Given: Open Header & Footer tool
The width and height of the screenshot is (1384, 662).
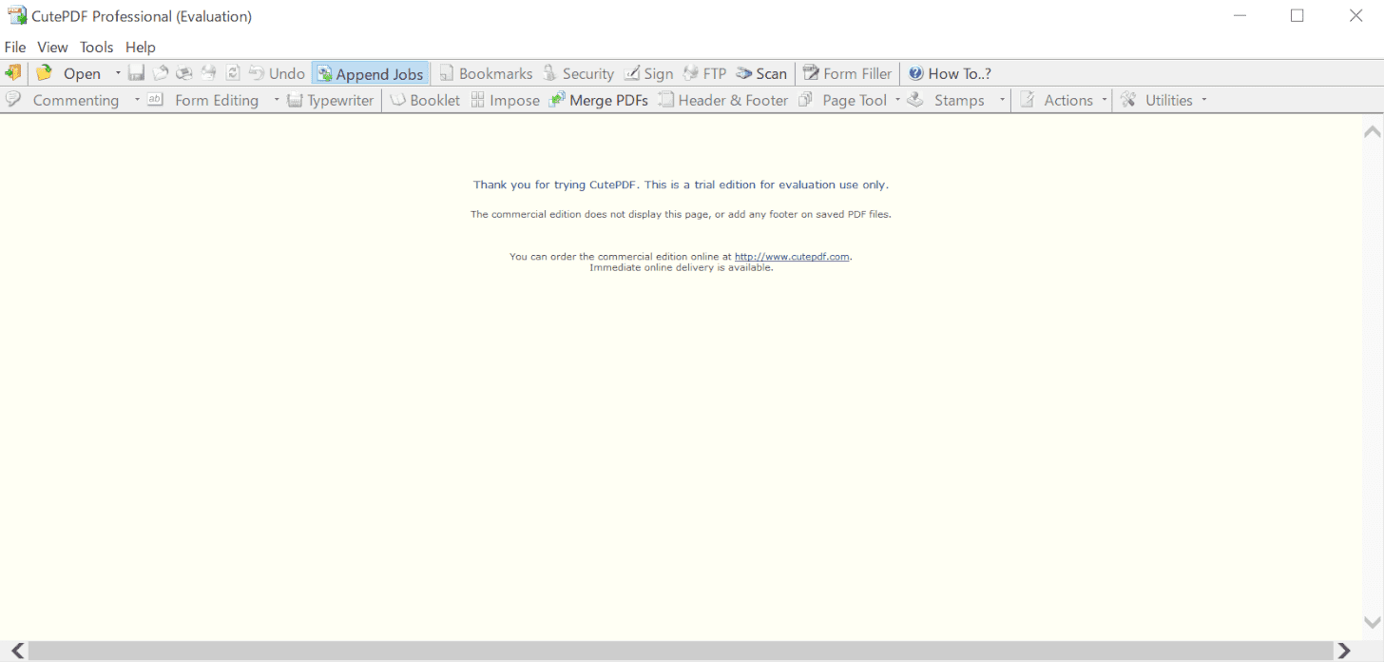Looking at the screenshot, I should pos(723,100).
